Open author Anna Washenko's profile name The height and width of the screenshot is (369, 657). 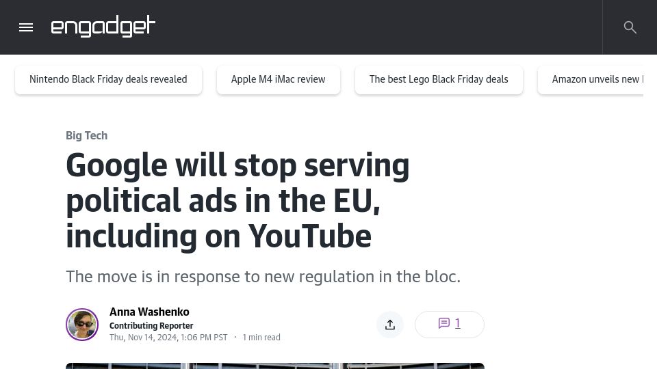[149, 312]
